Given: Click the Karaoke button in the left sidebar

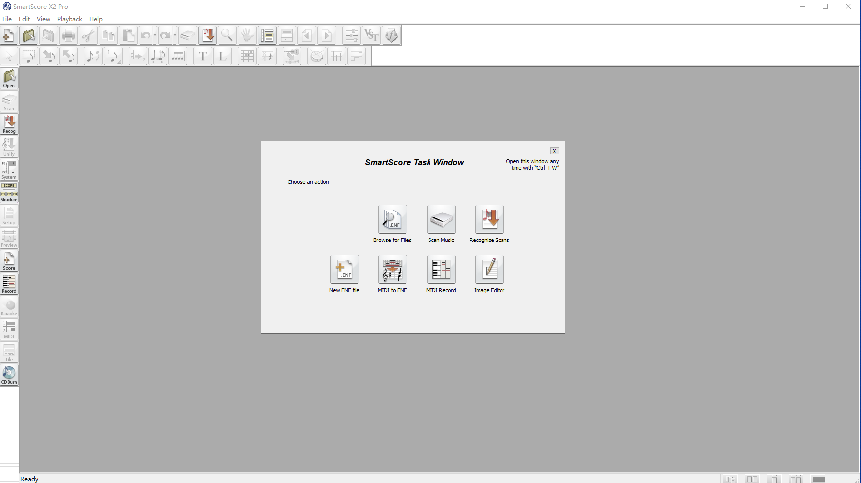Looking at the screenshot, I should pos(9,306).
